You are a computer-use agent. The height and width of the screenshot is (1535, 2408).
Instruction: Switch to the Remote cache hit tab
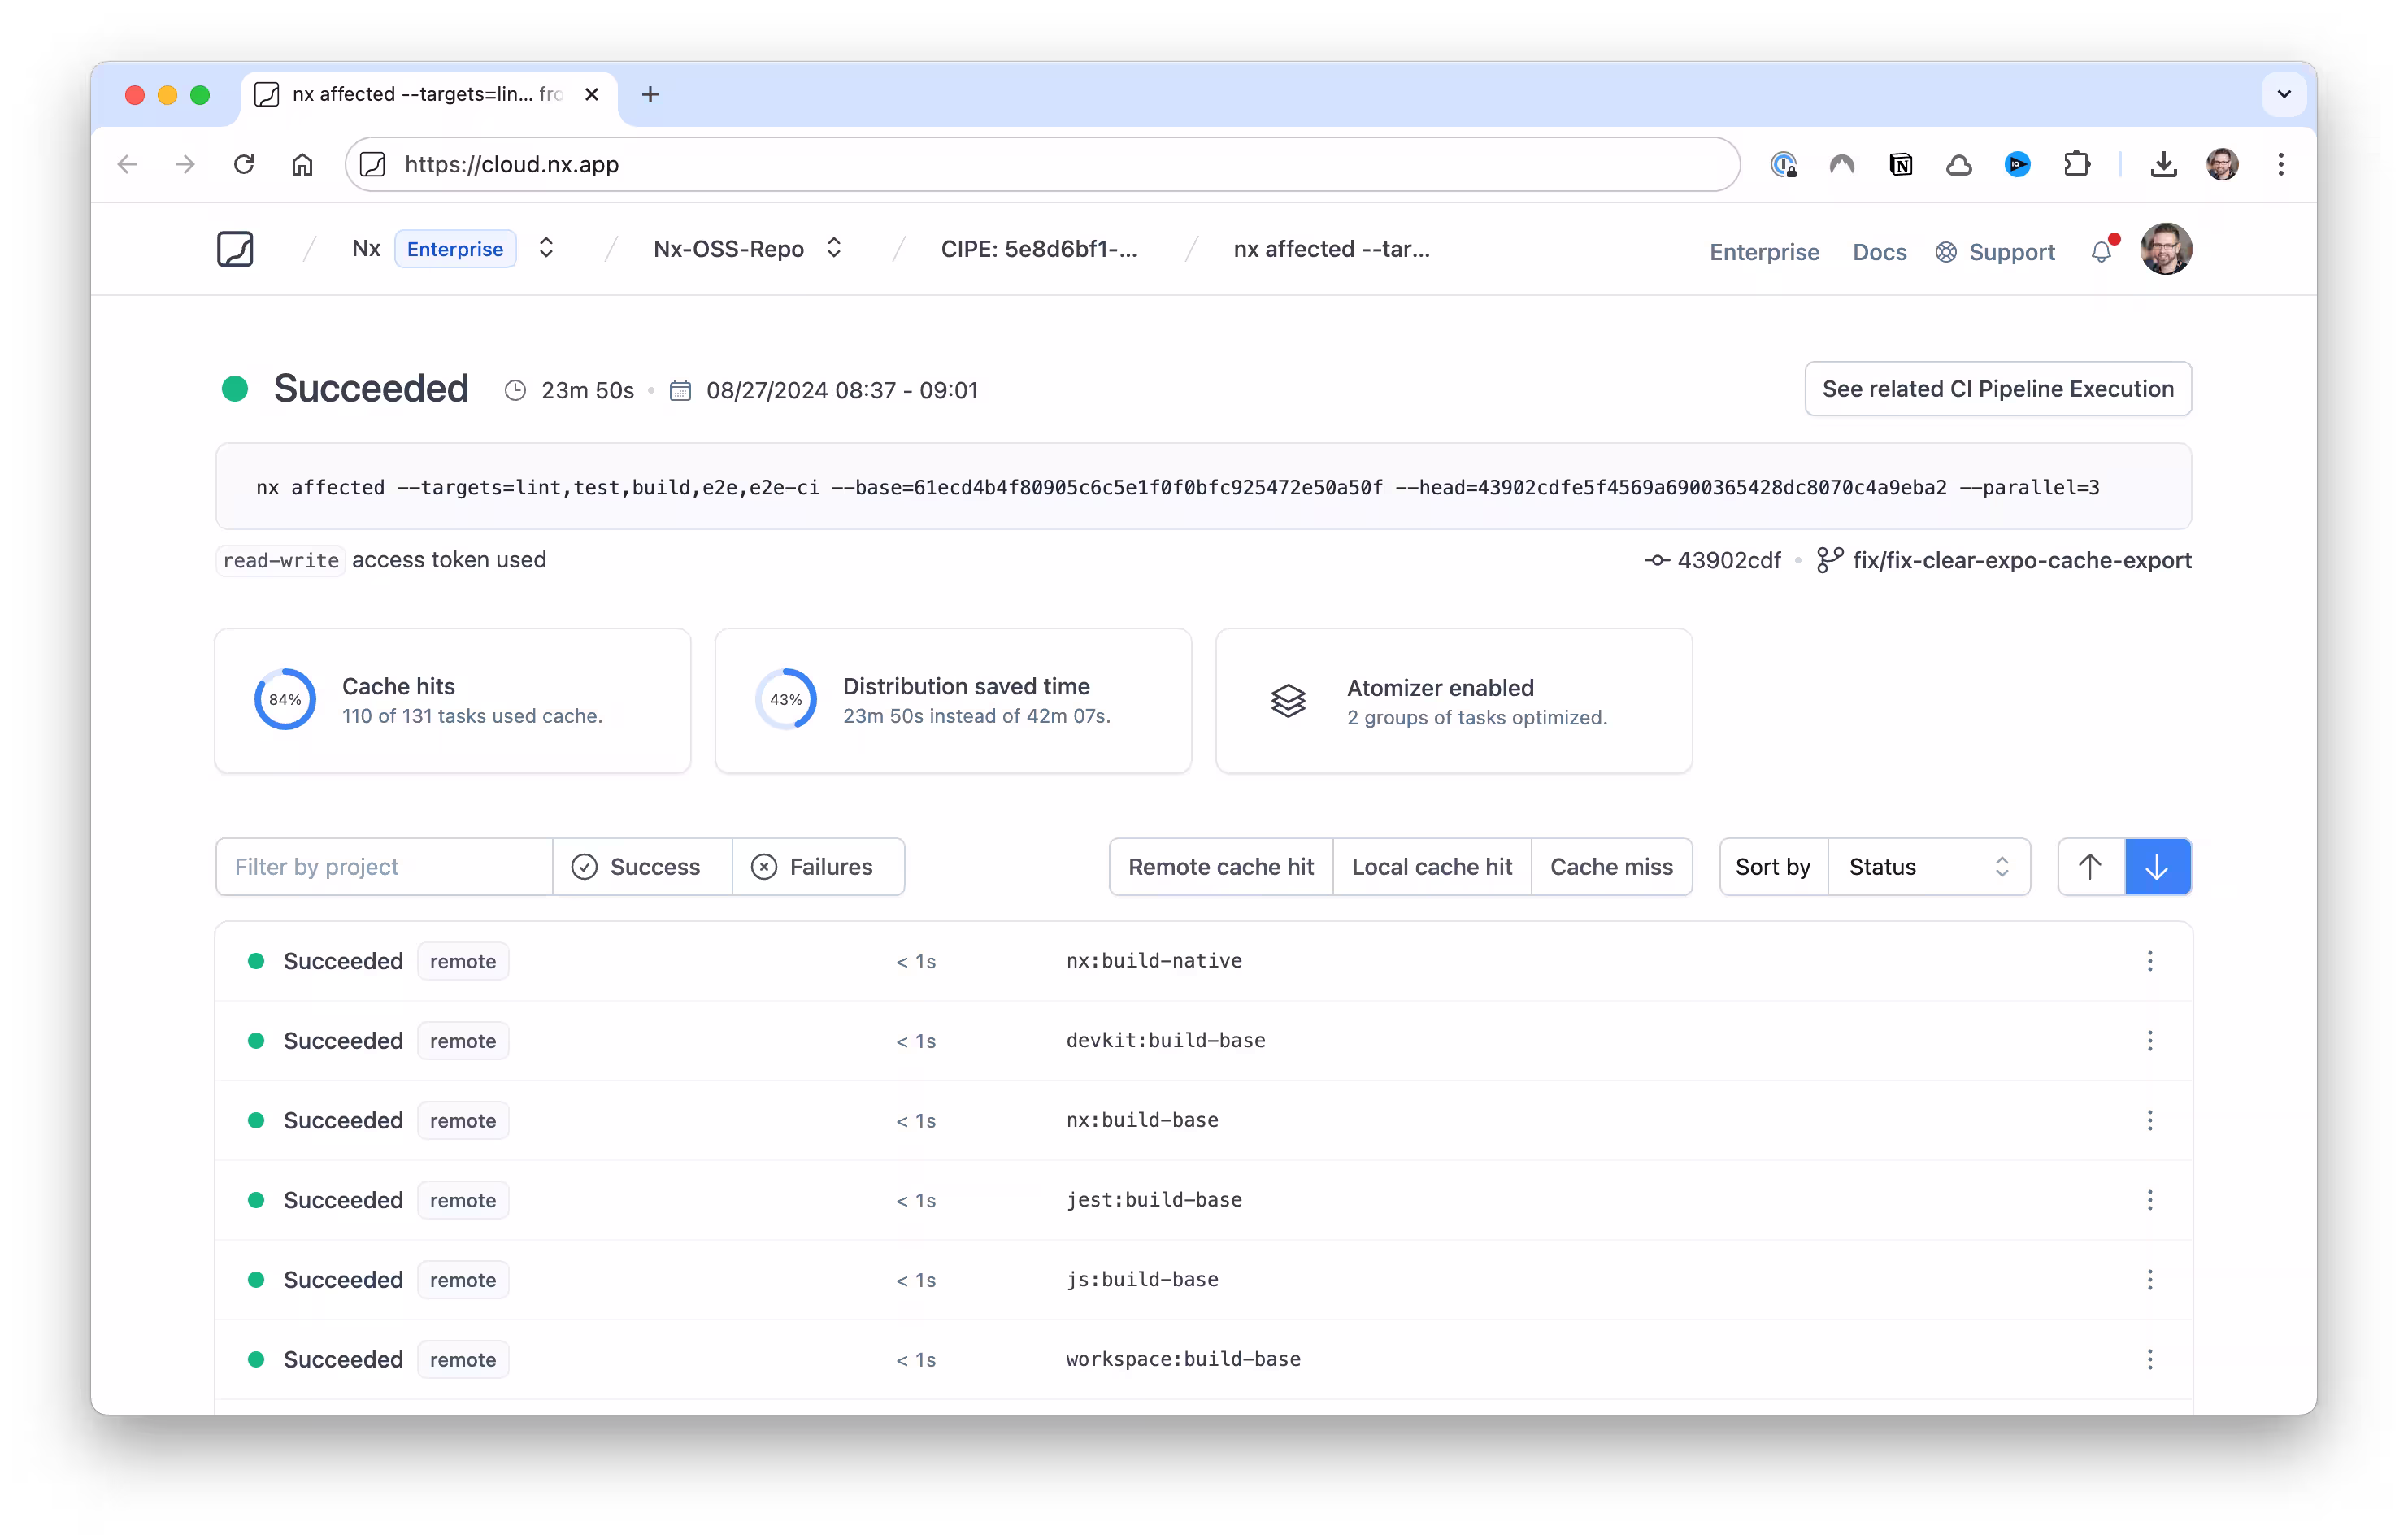coord(1220,866)
